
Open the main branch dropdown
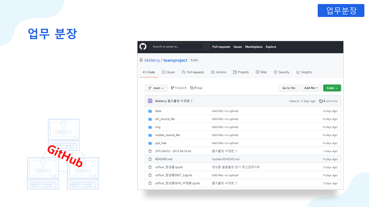coord(156,88)
